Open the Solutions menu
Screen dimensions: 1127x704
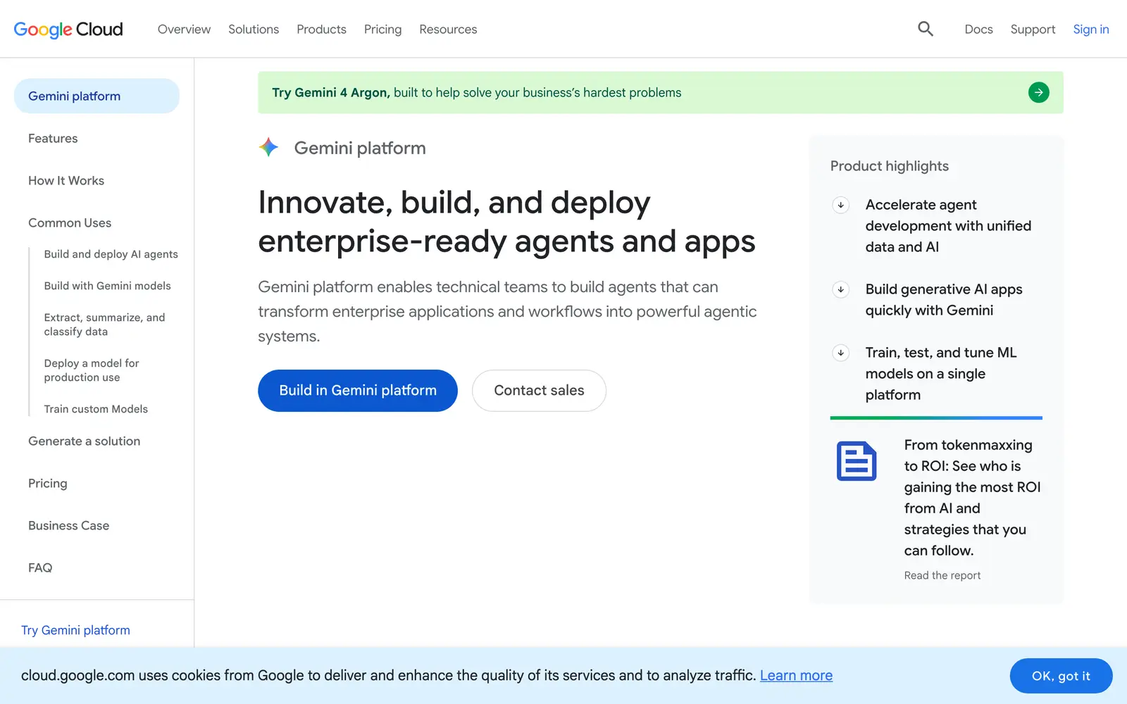(254, 29)
